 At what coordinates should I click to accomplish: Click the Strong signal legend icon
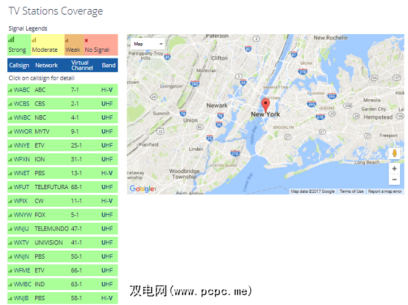pos(11,40)
